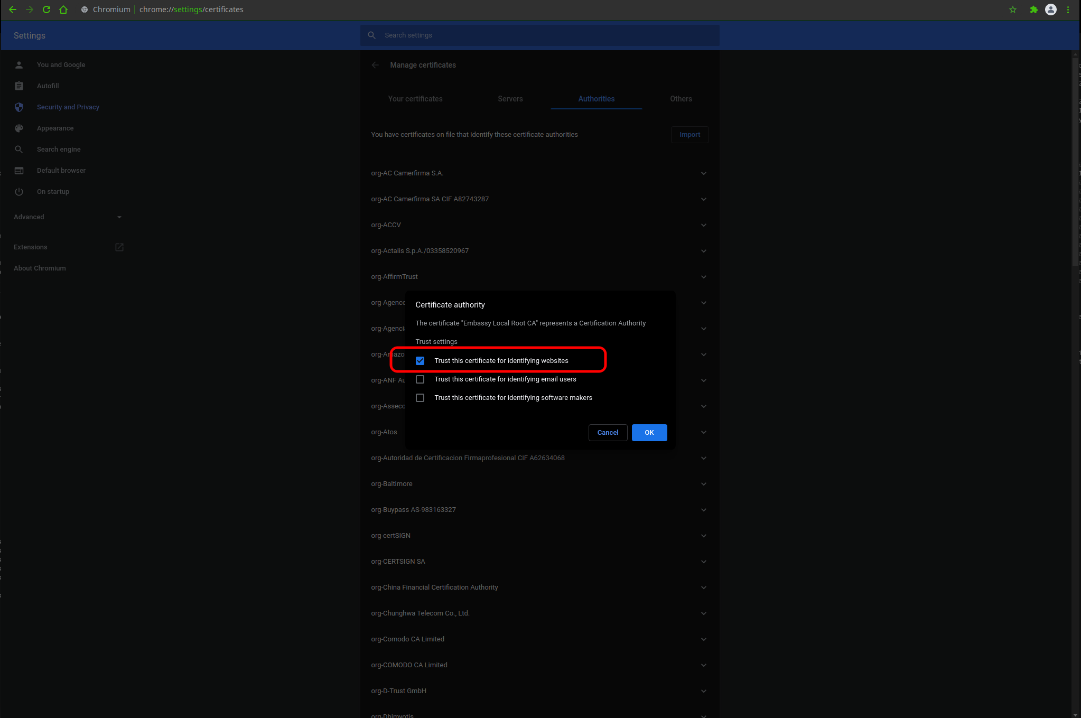
Task: Click the browser back arrow icon
Action: (13, 10)
